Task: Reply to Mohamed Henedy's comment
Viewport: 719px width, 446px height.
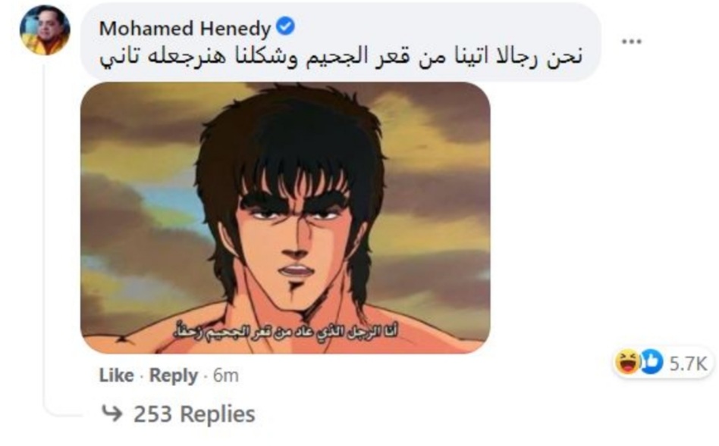Action: pos(174,376)
